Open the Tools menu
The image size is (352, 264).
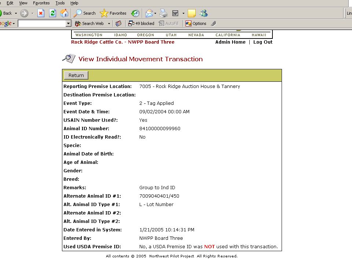[x=60, y=3]
